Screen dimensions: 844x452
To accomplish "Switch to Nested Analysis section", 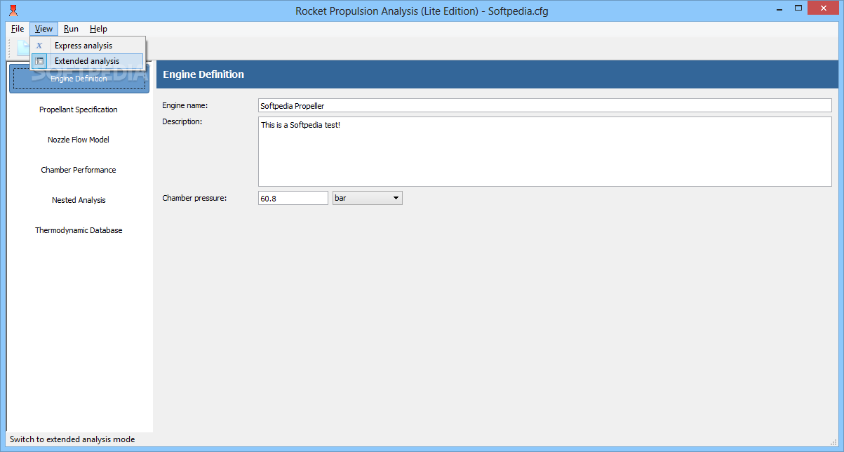I will 79,200.
